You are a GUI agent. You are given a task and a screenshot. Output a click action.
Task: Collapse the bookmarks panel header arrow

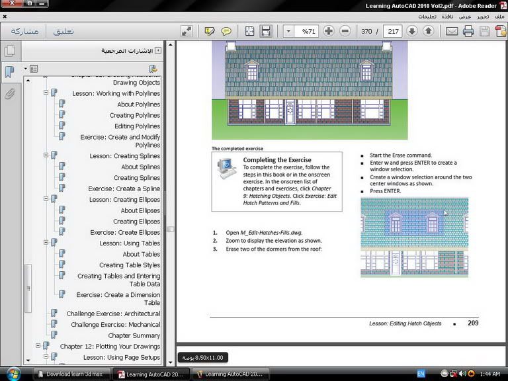pyautogui.click(x=158, y=50)
